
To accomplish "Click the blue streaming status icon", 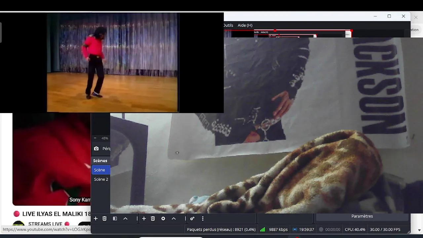I will 295,229.
